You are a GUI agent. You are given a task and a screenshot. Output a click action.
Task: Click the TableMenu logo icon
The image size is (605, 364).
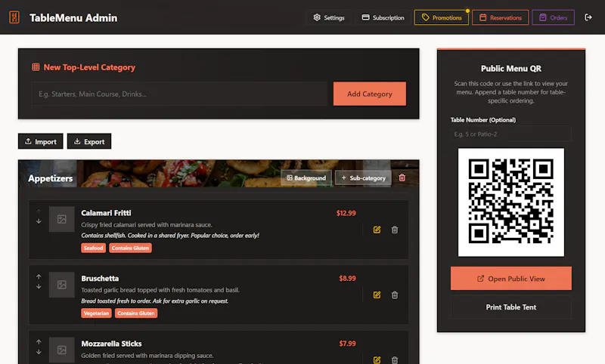[14, 17]
